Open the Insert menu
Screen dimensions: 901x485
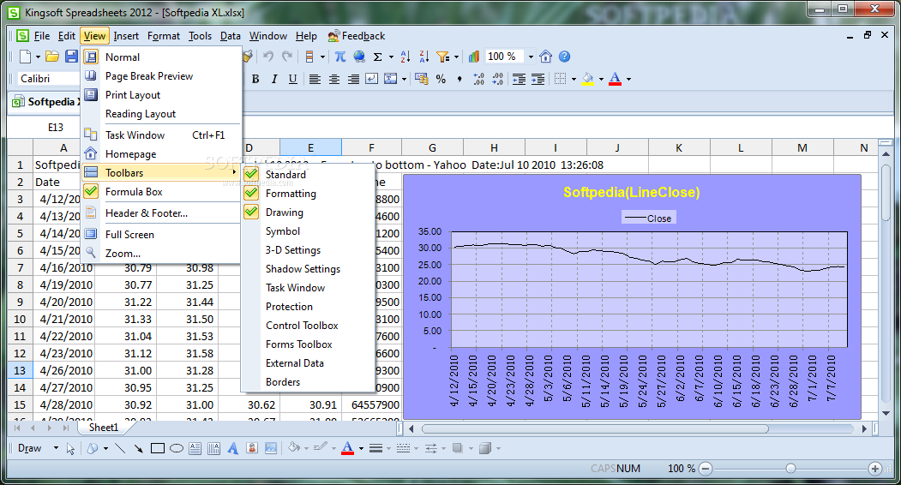pyautogui.click(x=126, y=36)
